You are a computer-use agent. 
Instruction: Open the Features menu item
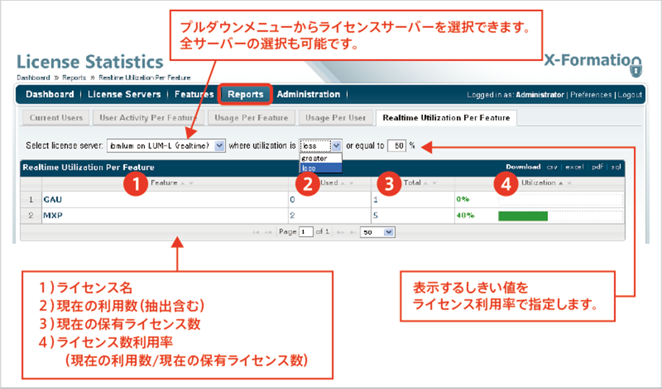point(194,94)
